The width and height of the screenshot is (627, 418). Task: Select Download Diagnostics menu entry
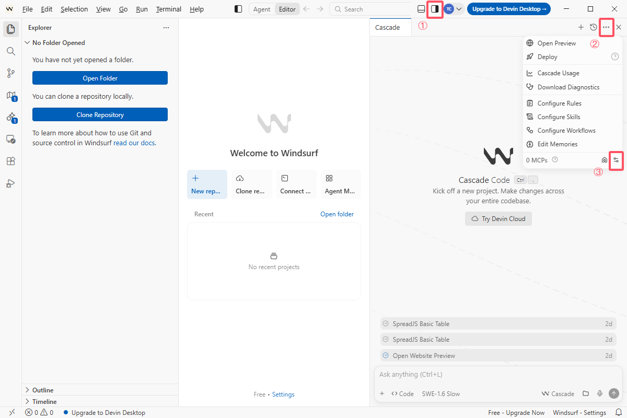(x=573, y=87)
